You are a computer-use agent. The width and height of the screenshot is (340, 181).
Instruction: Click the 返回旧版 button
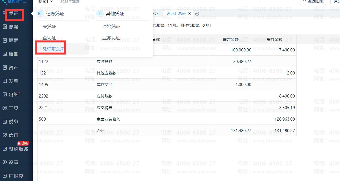point(313,2)
